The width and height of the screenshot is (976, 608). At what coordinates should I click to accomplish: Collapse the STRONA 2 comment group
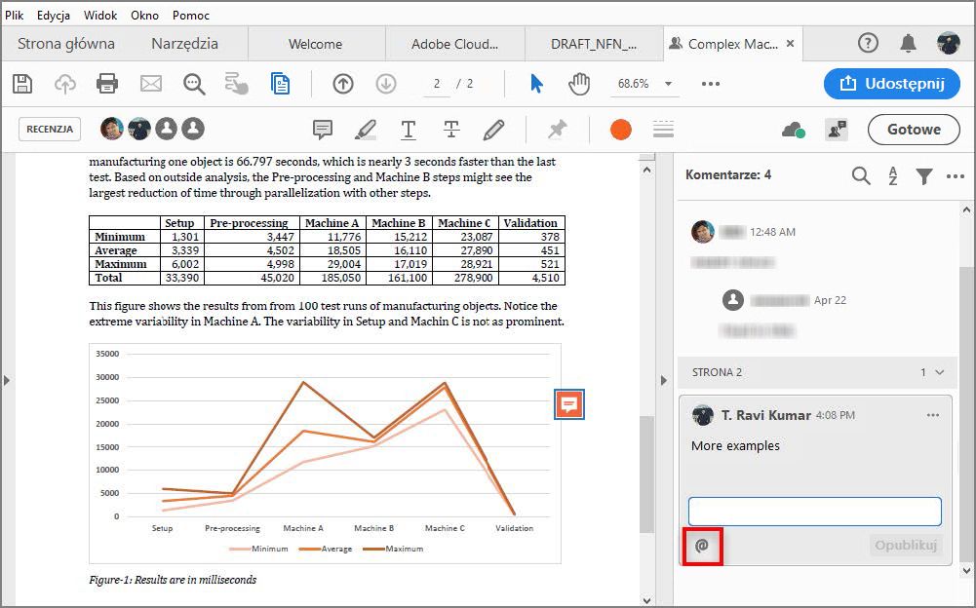[939, 372]
